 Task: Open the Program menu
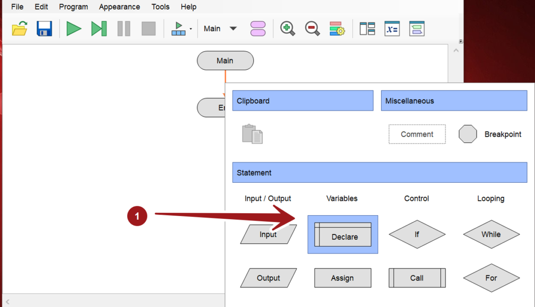tap(73, 7)
